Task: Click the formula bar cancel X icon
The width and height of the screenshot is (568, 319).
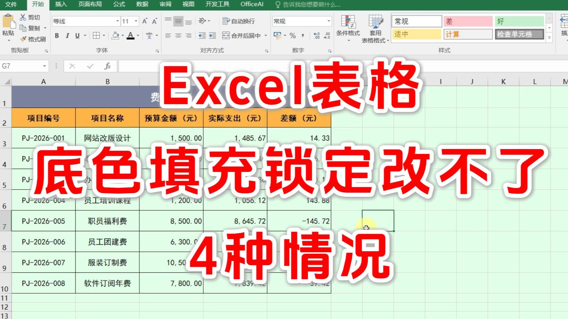Action: click(x=73, y=66)
